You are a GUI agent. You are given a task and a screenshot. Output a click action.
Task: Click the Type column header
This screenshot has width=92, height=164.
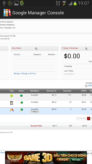click(12, 91)
